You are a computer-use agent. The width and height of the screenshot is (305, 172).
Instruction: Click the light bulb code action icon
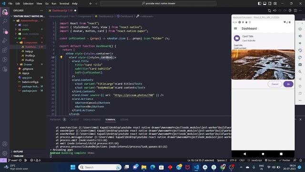click(x=61, y=57)
